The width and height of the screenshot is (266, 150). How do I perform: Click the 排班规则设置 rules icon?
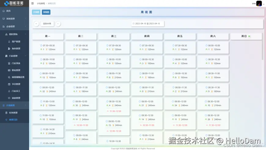click(9, 77)
